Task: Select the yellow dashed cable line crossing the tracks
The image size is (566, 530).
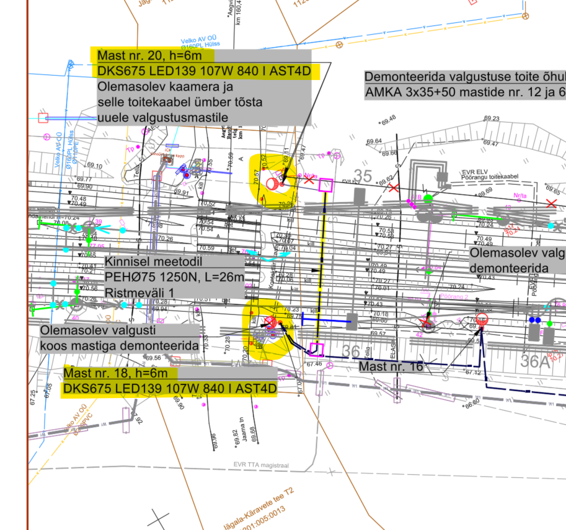Action: click(321, 267)
